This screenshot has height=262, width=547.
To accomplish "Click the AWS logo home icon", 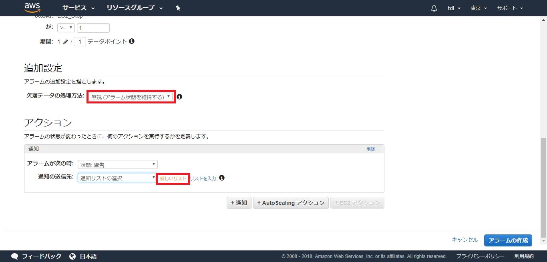I will (x=32, y=8).
